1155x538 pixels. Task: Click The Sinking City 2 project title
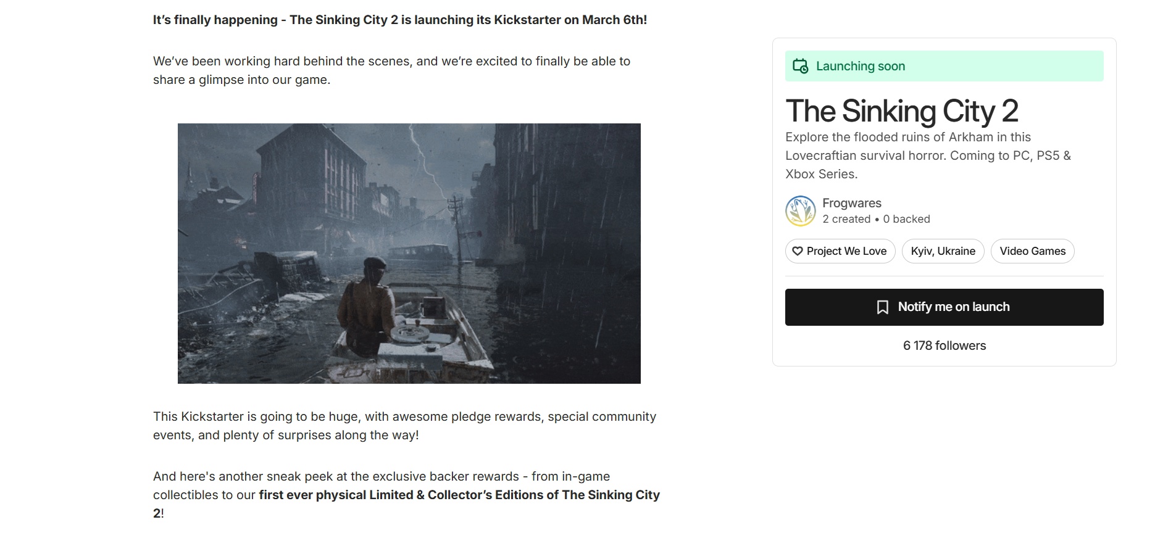[x=901, y=111]
